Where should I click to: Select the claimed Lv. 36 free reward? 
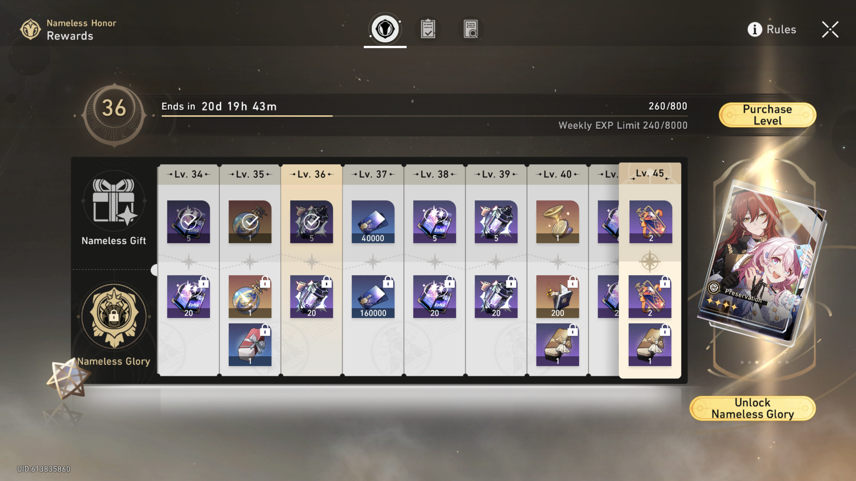(311, 222)
